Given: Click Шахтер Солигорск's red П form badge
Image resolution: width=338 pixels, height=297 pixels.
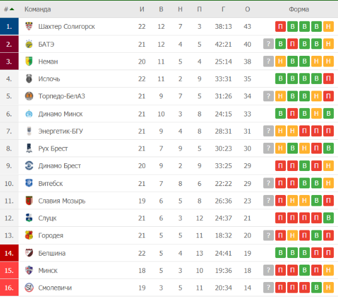Looking at the screenshot, I should 280,26.
